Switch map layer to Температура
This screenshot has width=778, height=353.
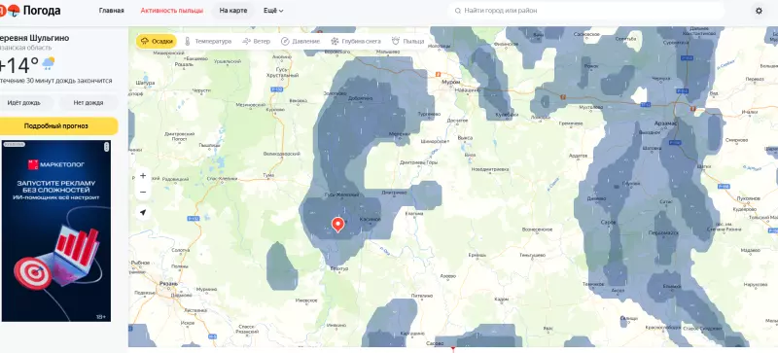coord(207,41)
